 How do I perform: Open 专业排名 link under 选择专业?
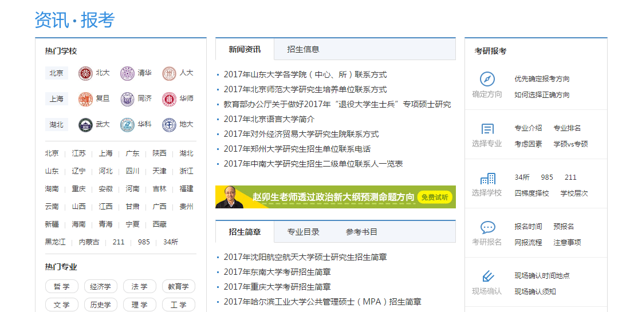(x=567, y=128)
